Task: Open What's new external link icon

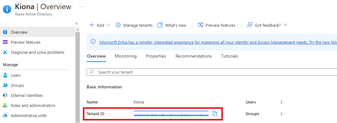Action: click(160, 25)
